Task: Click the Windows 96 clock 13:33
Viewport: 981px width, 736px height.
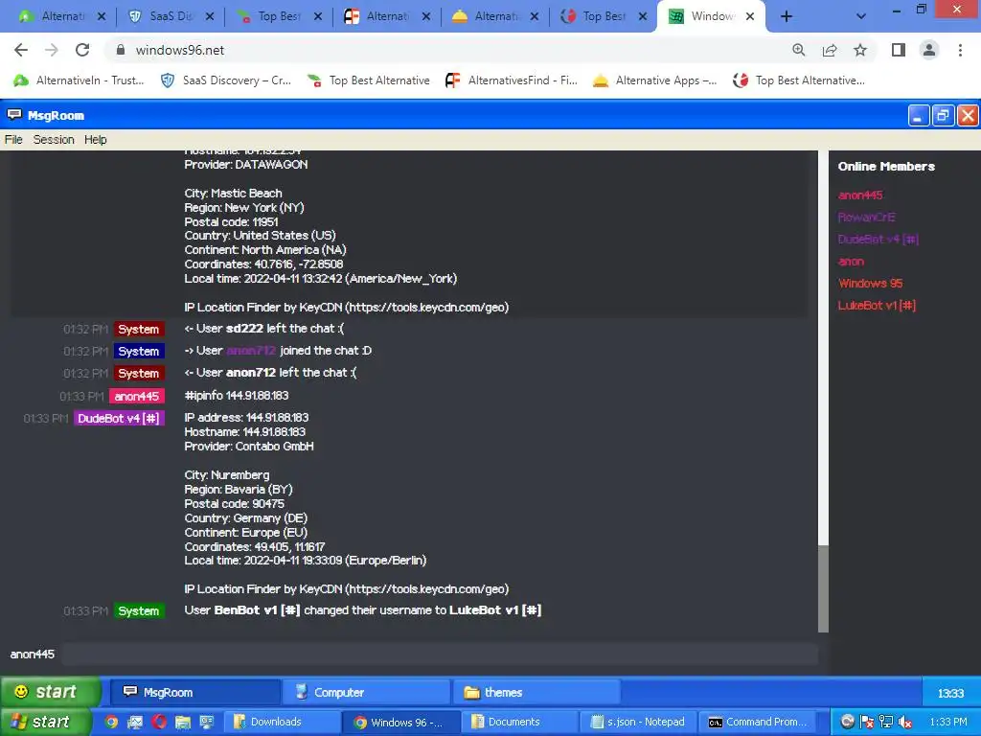Action: click(950, 693)
